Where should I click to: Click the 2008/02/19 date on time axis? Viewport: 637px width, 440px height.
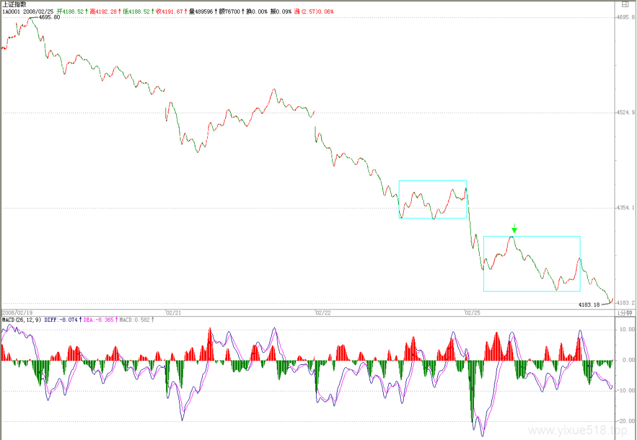pos(17,313)
